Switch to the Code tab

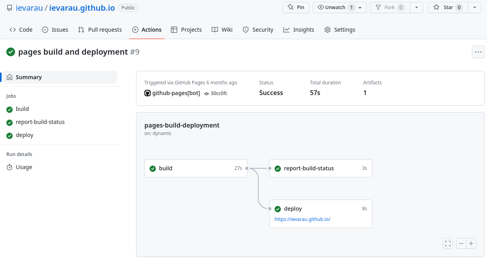[x=21, y=30]
